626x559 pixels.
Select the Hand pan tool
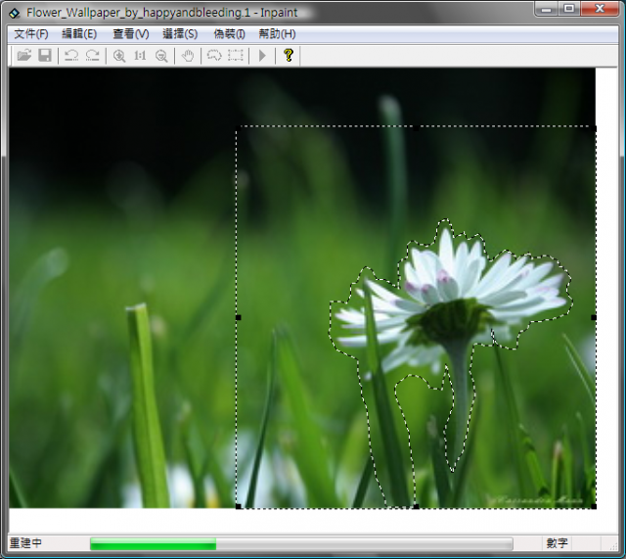188,56
